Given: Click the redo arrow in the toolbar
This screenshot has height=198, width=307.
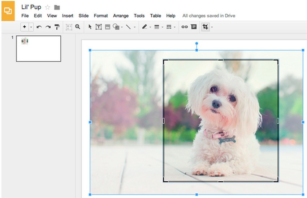Looking at the screenshot, I should click(48, 27).
